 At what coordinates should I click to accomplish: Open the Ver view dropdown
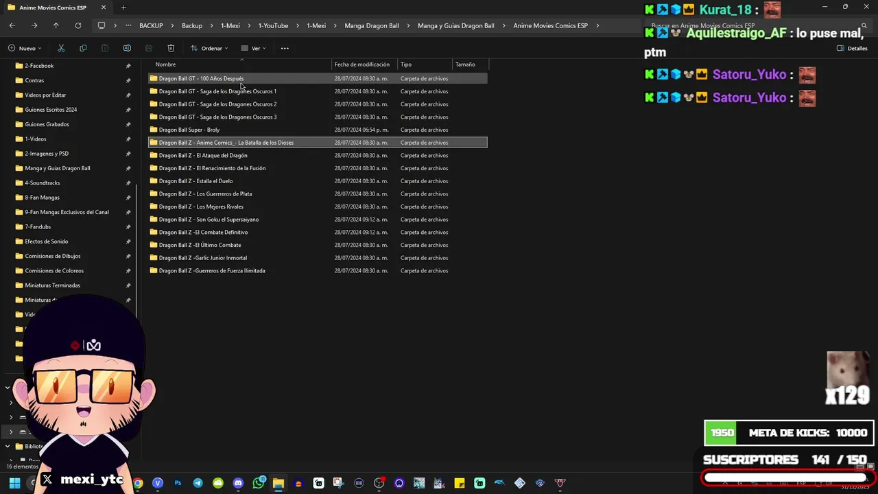253,48
